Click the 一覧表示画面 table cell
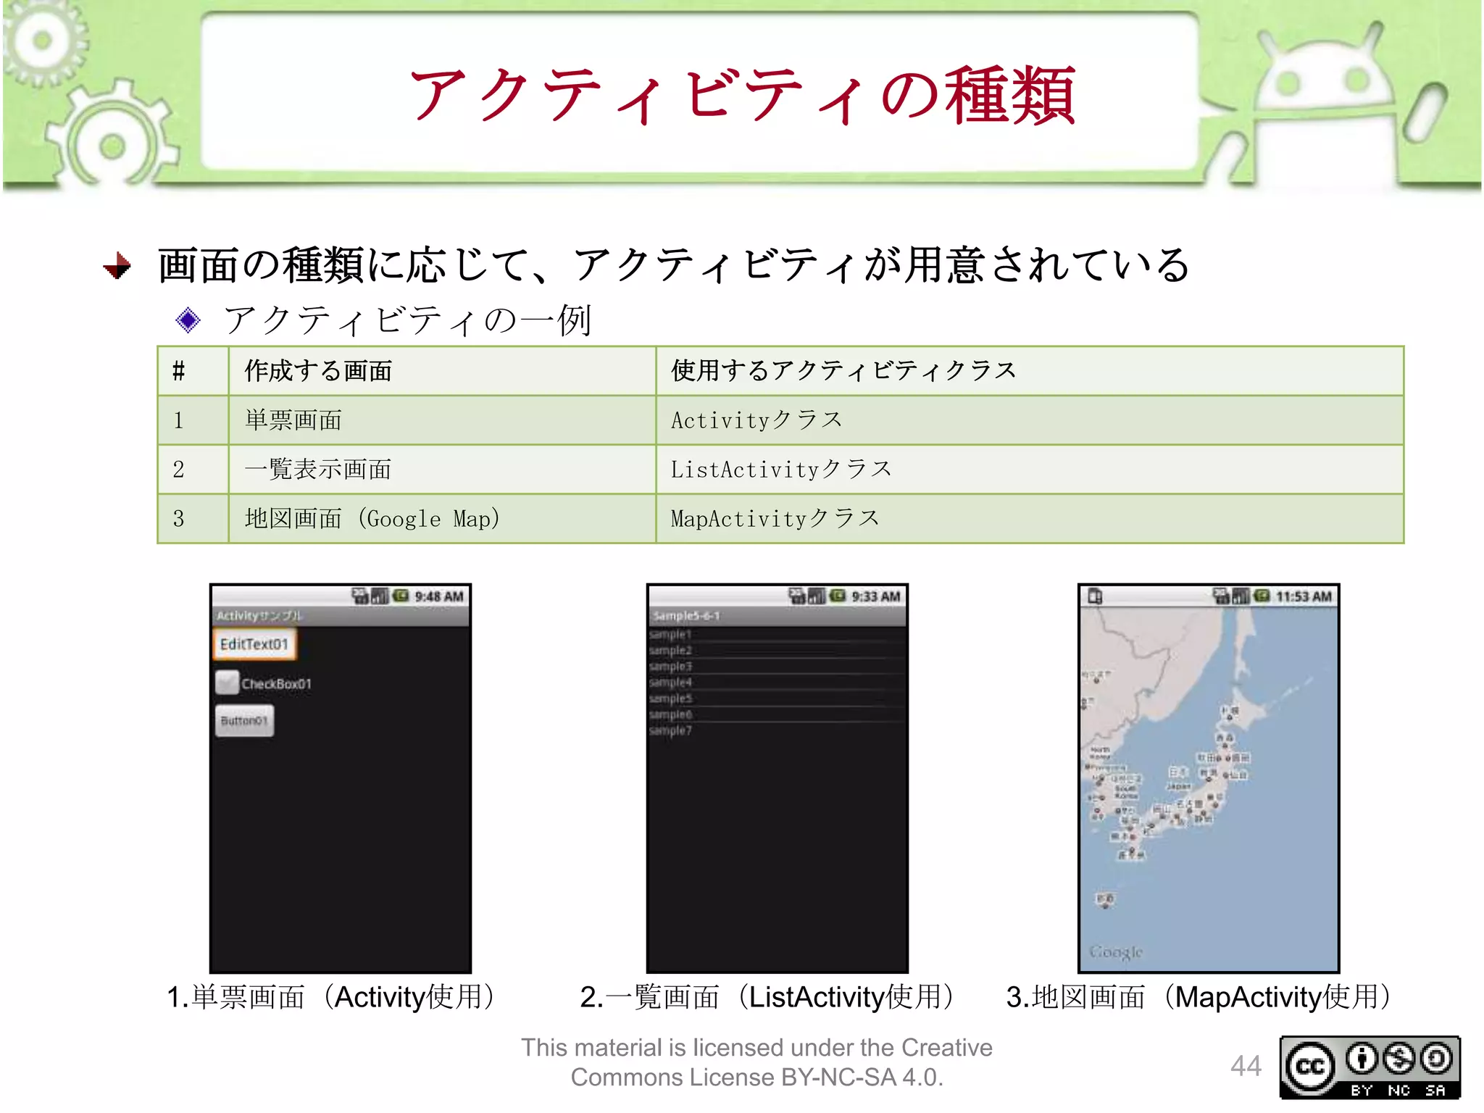This screenshot has width=1484, height=1113. click(442, 470)
